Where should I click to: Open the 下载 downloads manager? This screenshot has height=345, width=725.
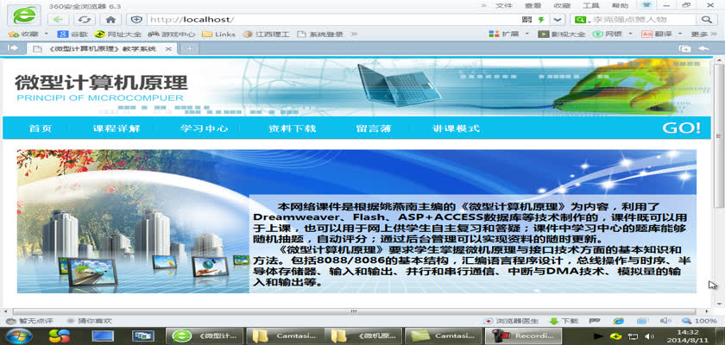tap(564, 321)
